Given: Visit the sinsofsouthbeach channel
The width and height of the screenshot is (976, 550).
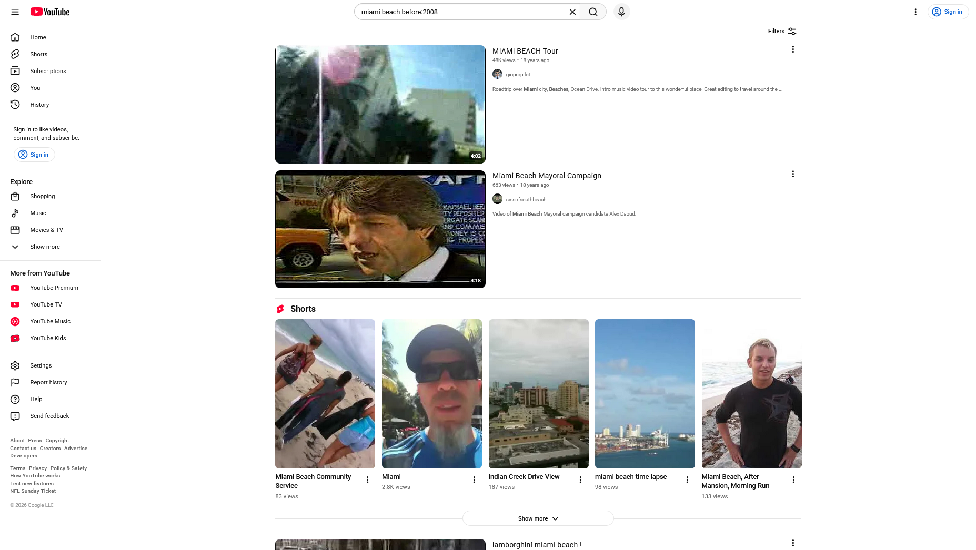Looking at the screenshot, I should click(526, 200).
